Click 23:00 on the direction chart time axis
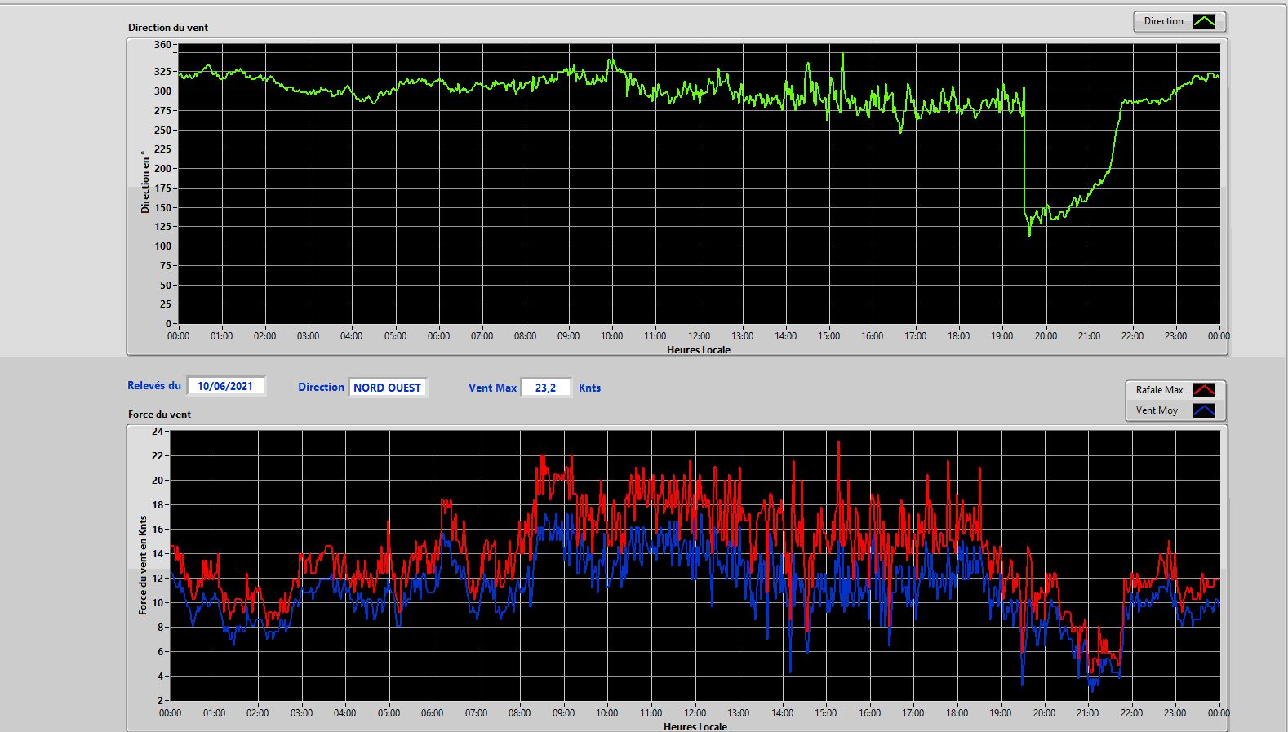Screen dimensions: 1288x732 click(x=1175, y=336)
